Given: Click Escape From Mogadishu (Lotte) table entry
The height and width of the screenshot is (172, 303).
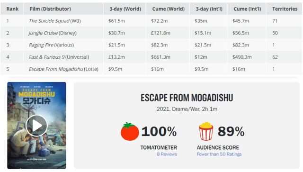Looking at the screenshot, I should click(63, 69).
